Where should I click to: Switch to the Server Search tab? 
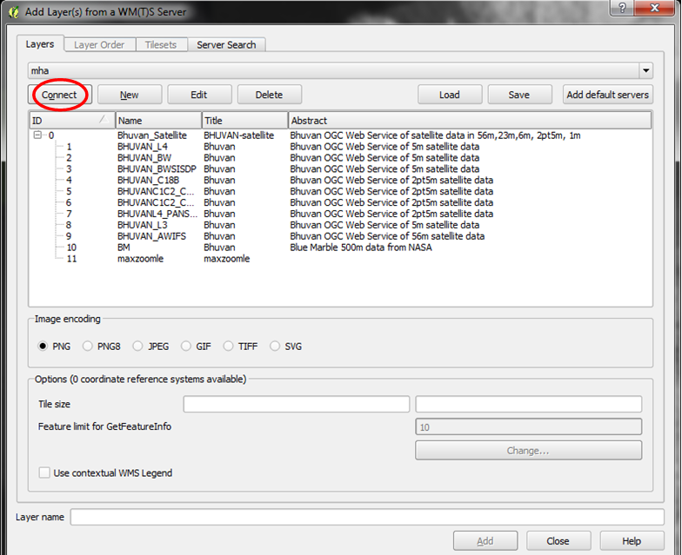(226, 45)
